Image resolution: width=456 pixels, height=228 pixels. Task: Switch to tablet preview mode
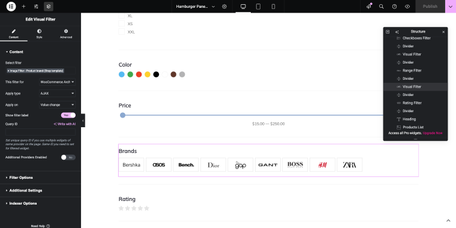[x=258, y=7]
